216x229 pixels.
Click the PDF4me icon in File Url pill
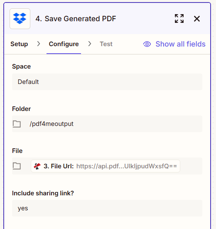click(x=37, y=166)
